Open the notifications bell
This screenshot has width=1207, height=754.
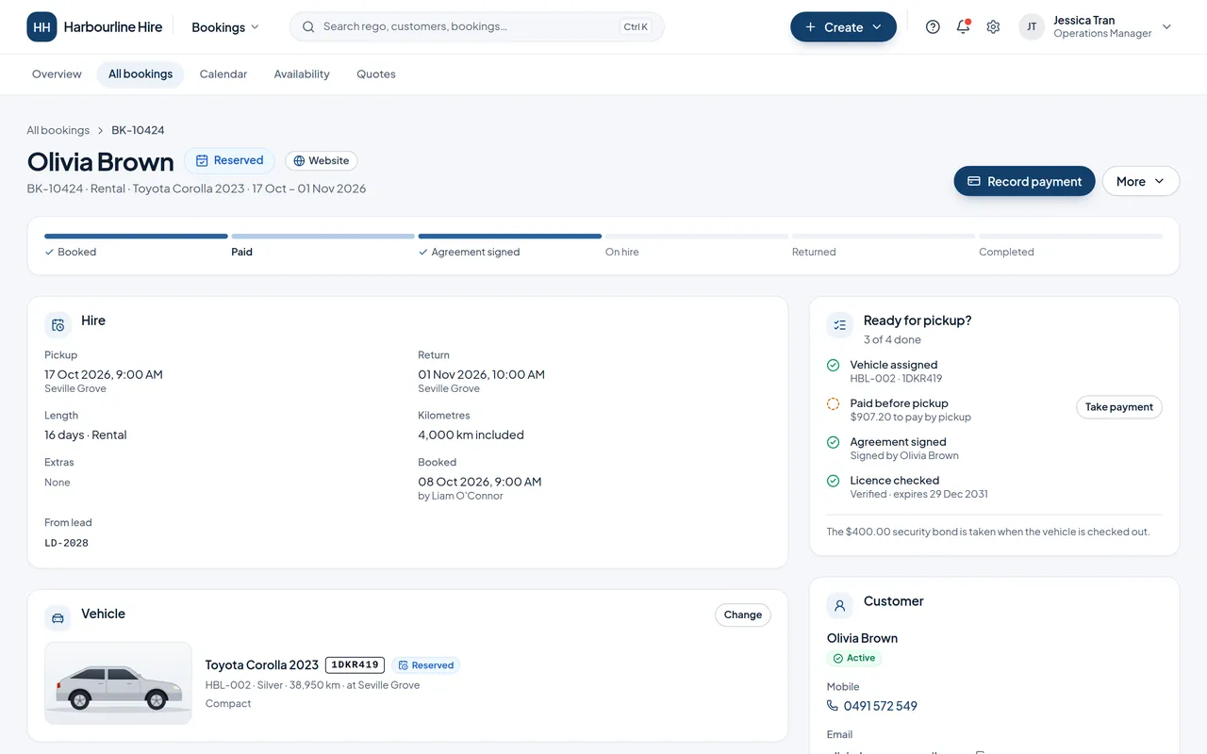tap(963, 27)
